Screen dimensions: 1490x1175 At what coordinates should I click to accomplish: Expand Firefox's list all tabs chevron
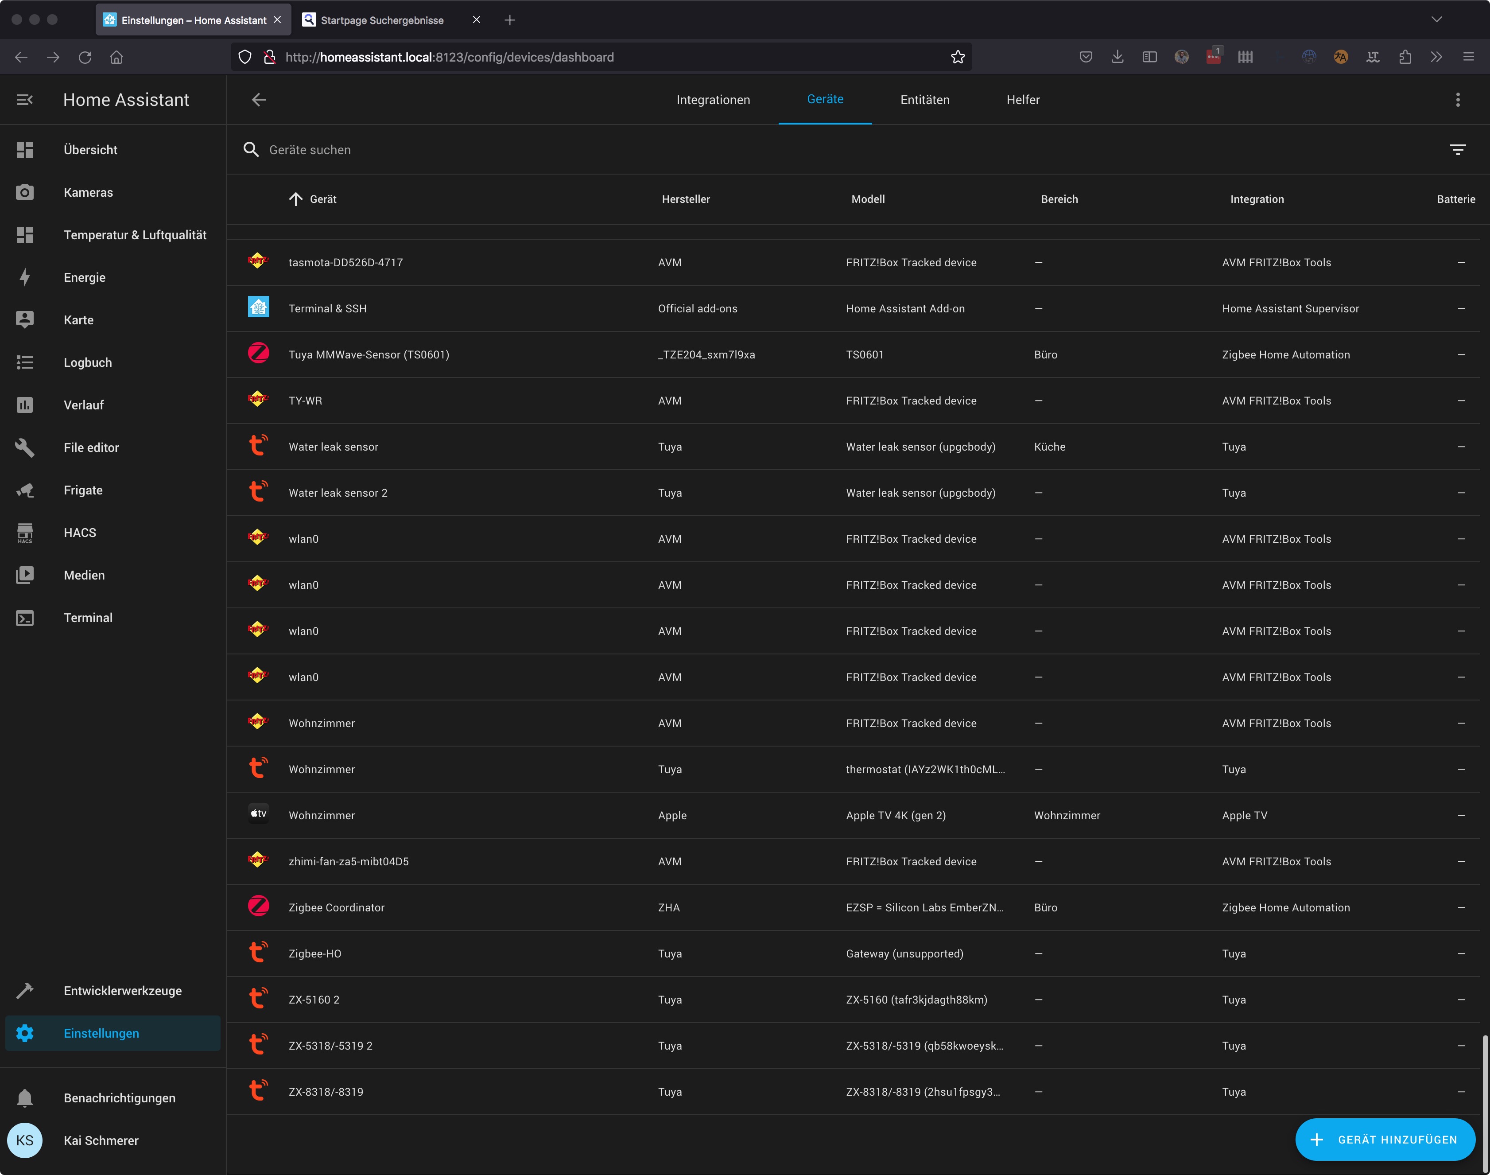point(1436,19)
